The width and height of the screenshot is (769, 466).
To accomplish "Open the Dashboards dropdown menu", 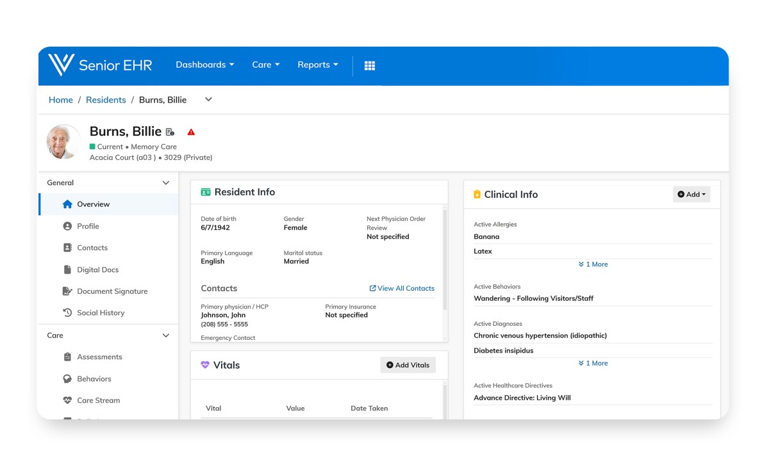I will click(204, 65).
